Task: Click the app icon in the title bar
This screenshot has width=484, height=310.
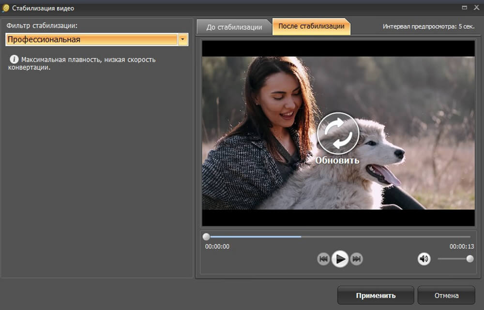Action: [5, 8]
